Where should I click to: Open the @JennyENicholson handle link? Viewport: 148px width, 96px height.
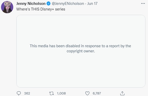tap(68, 4)
